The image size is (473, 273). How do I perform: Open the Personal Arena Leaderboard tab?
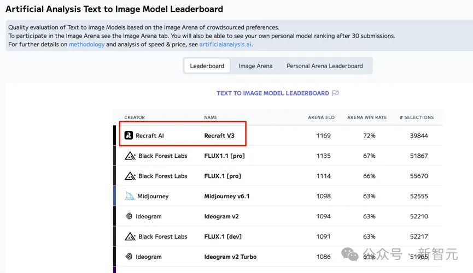click(325, 66)
